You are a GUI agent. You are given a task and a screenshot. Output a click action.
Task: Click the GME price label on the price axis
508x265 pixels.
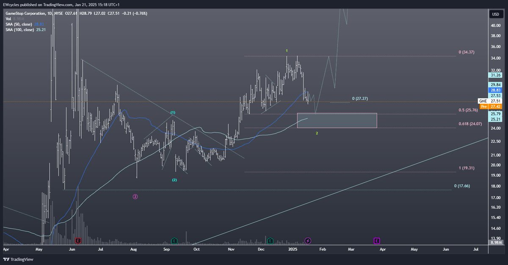(489, 101)
